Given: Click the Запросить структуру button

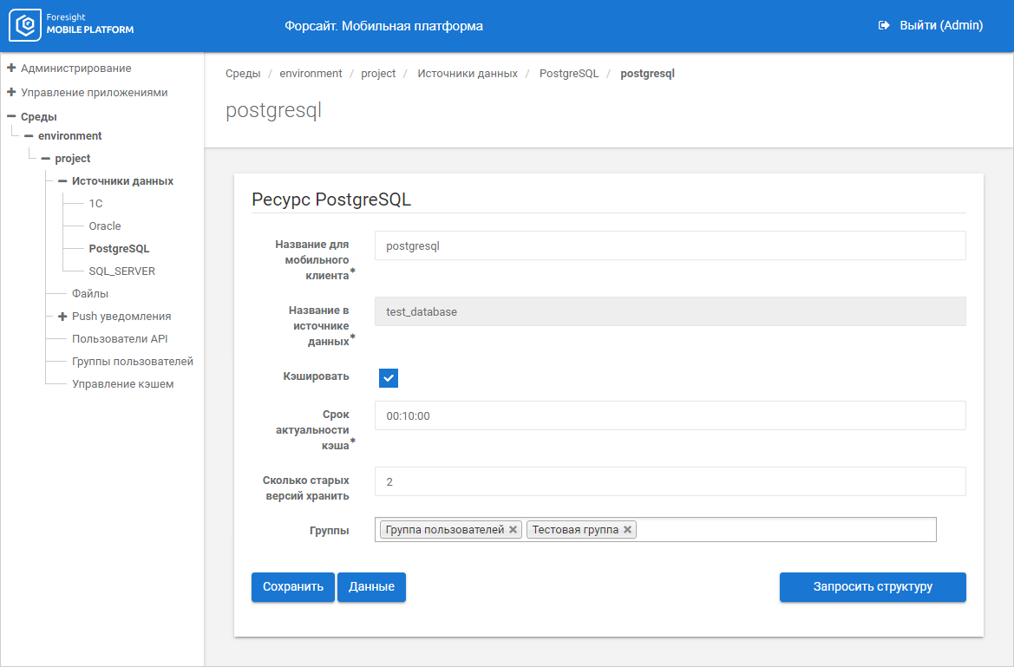Looking at the screenshot, I should (x=873, y=587).
